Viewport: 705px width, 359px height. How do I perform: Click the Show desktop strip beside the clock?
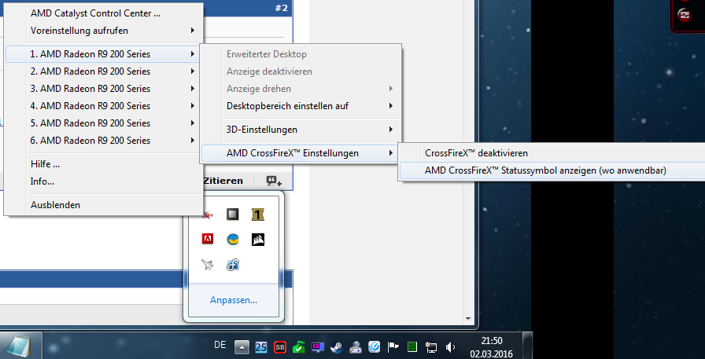point(526,346)
